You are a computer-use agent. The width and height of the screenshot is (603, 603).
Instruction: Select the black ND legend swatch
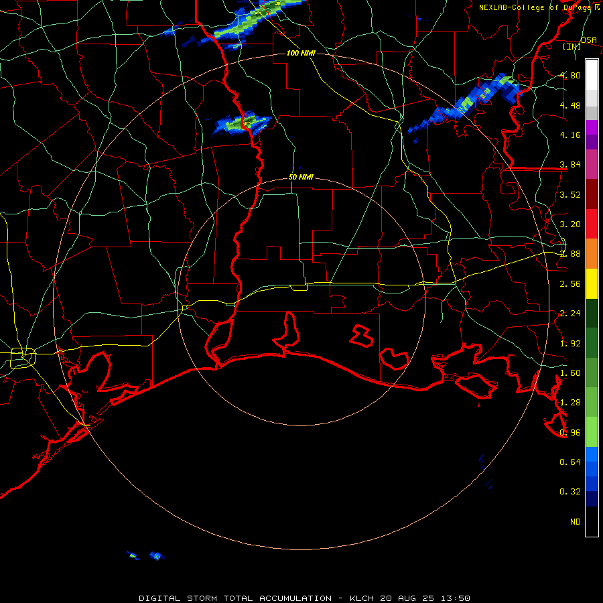click(x=592, y=521)
